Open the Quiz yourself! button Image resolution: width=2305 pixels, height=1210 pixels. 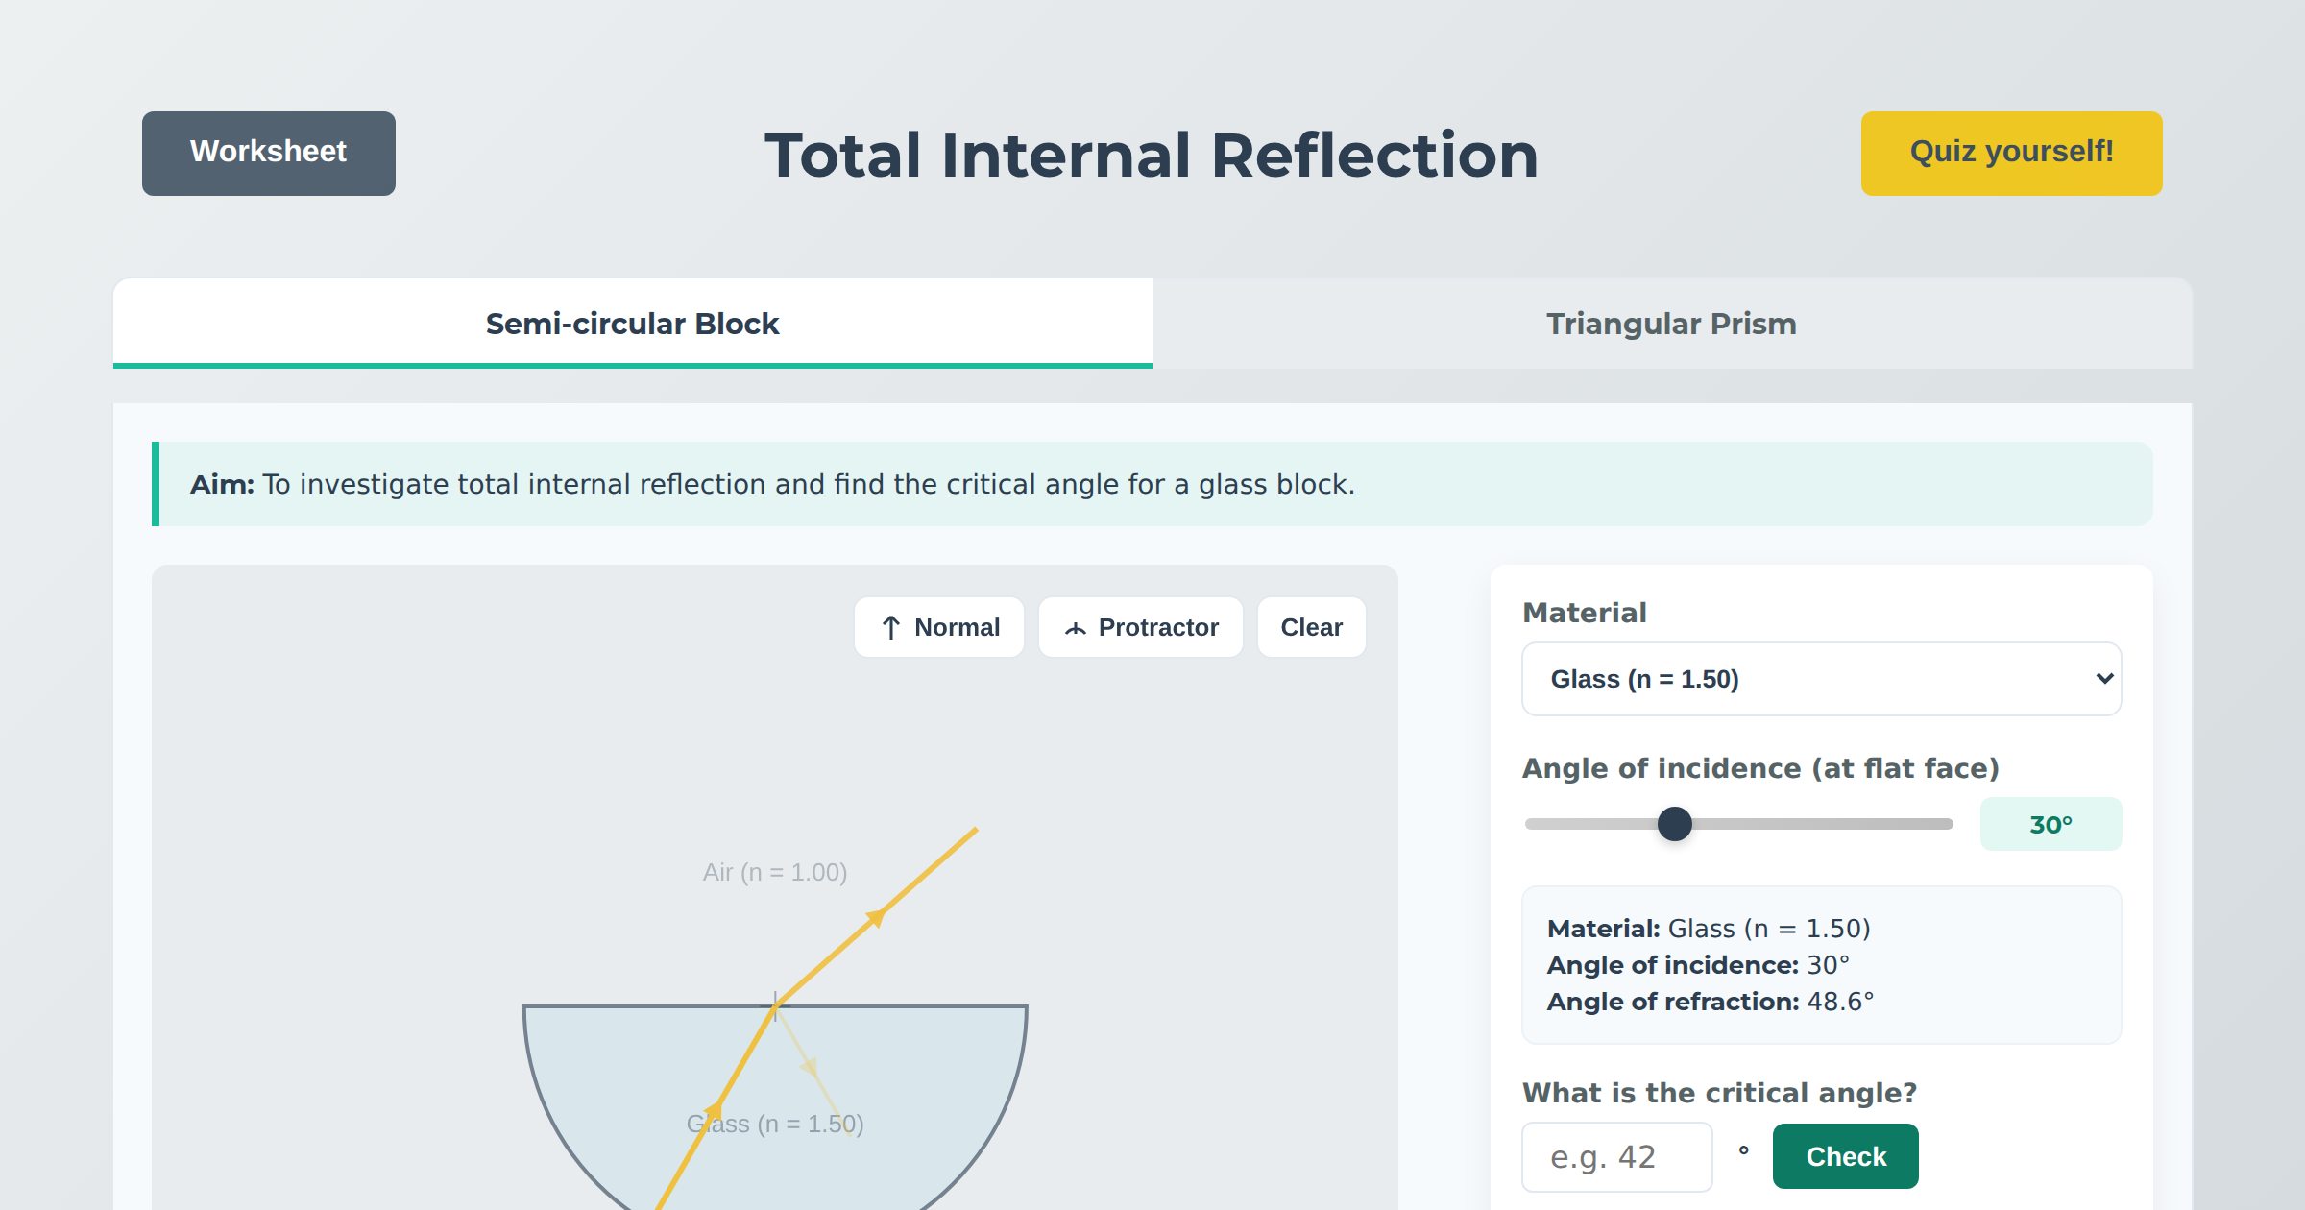[x=2011, y=154]
